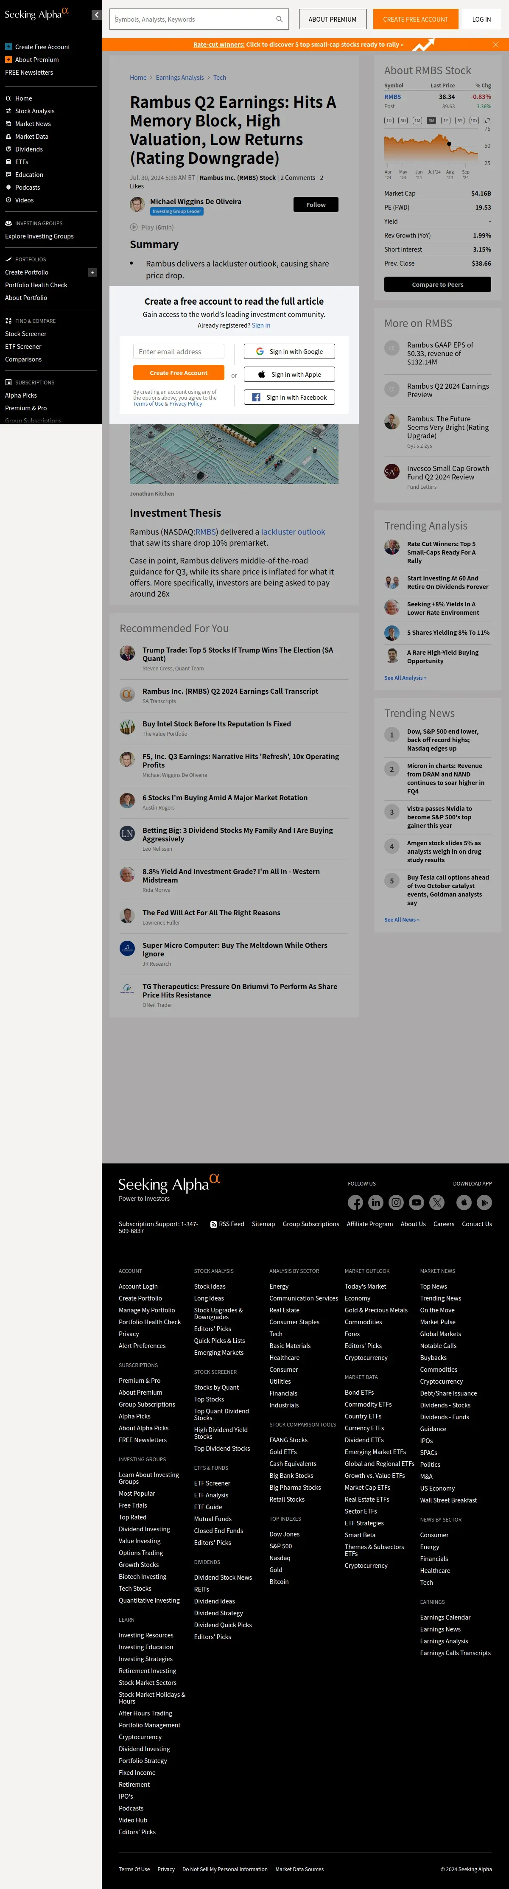Viewport: 509px width, 1889px height.
Task: Click the lackluster outlook link
Action: [x=293, y=532]
